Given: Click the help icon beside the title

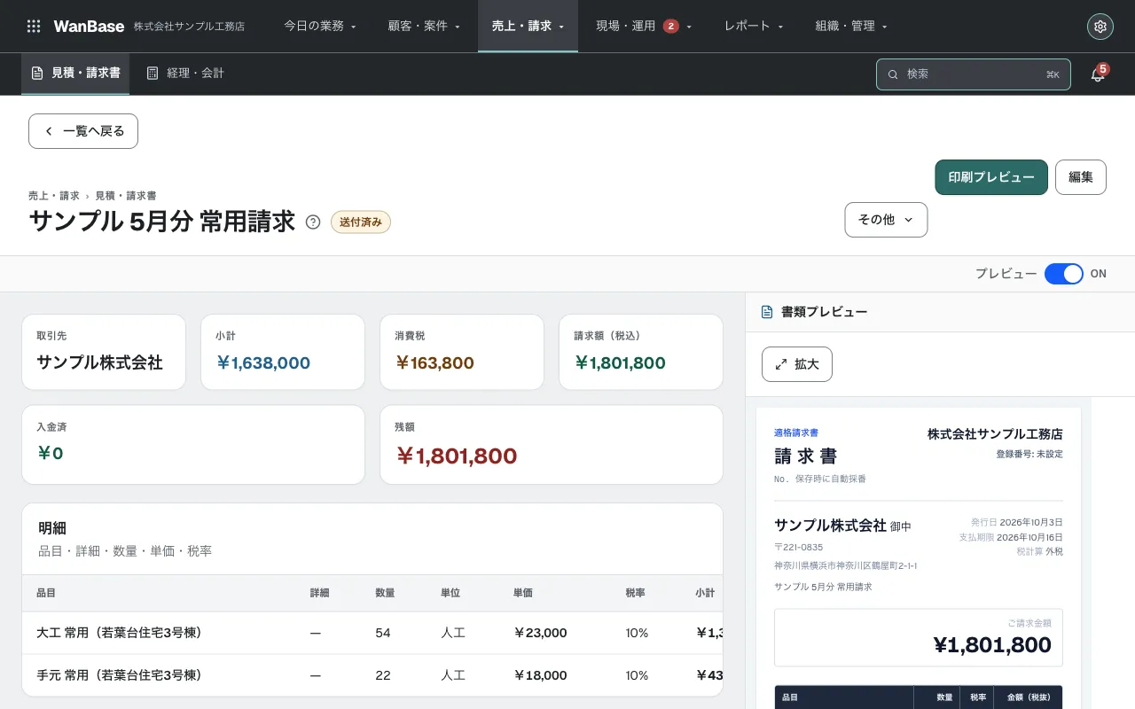Looking at the screenshot, I should tap(313, 222).
